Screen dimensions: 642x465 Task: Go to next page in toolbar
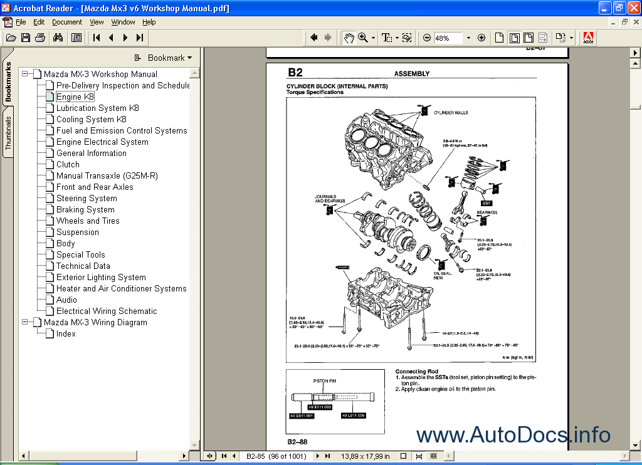(125, 38)
